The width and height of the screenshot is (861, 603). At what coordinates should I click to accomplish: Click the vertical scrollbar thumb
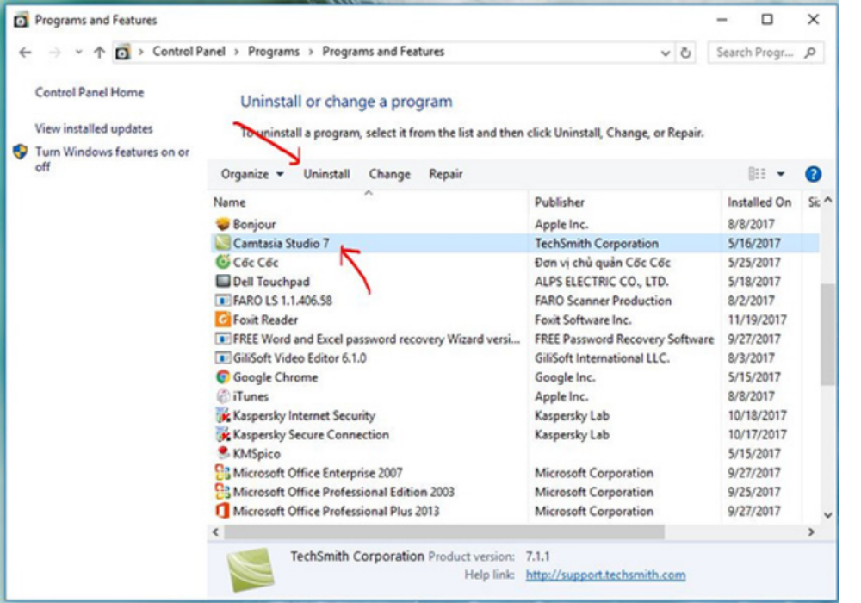[828, 334]
